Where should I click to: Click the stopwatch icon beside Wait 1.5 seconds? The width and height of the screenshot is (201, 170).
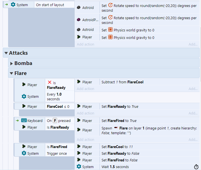tap(196, 167)
